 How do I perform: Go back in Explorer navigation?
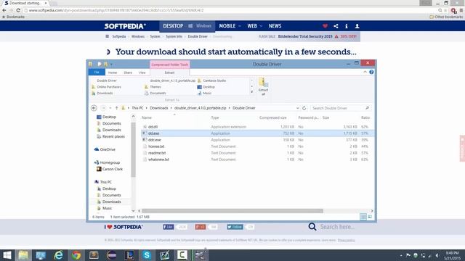tap(94, 108)
